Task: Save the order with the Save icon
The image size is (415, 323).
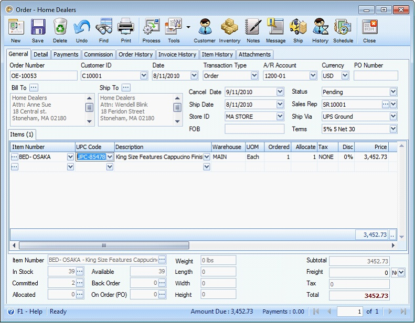Action: coord(38,27)
